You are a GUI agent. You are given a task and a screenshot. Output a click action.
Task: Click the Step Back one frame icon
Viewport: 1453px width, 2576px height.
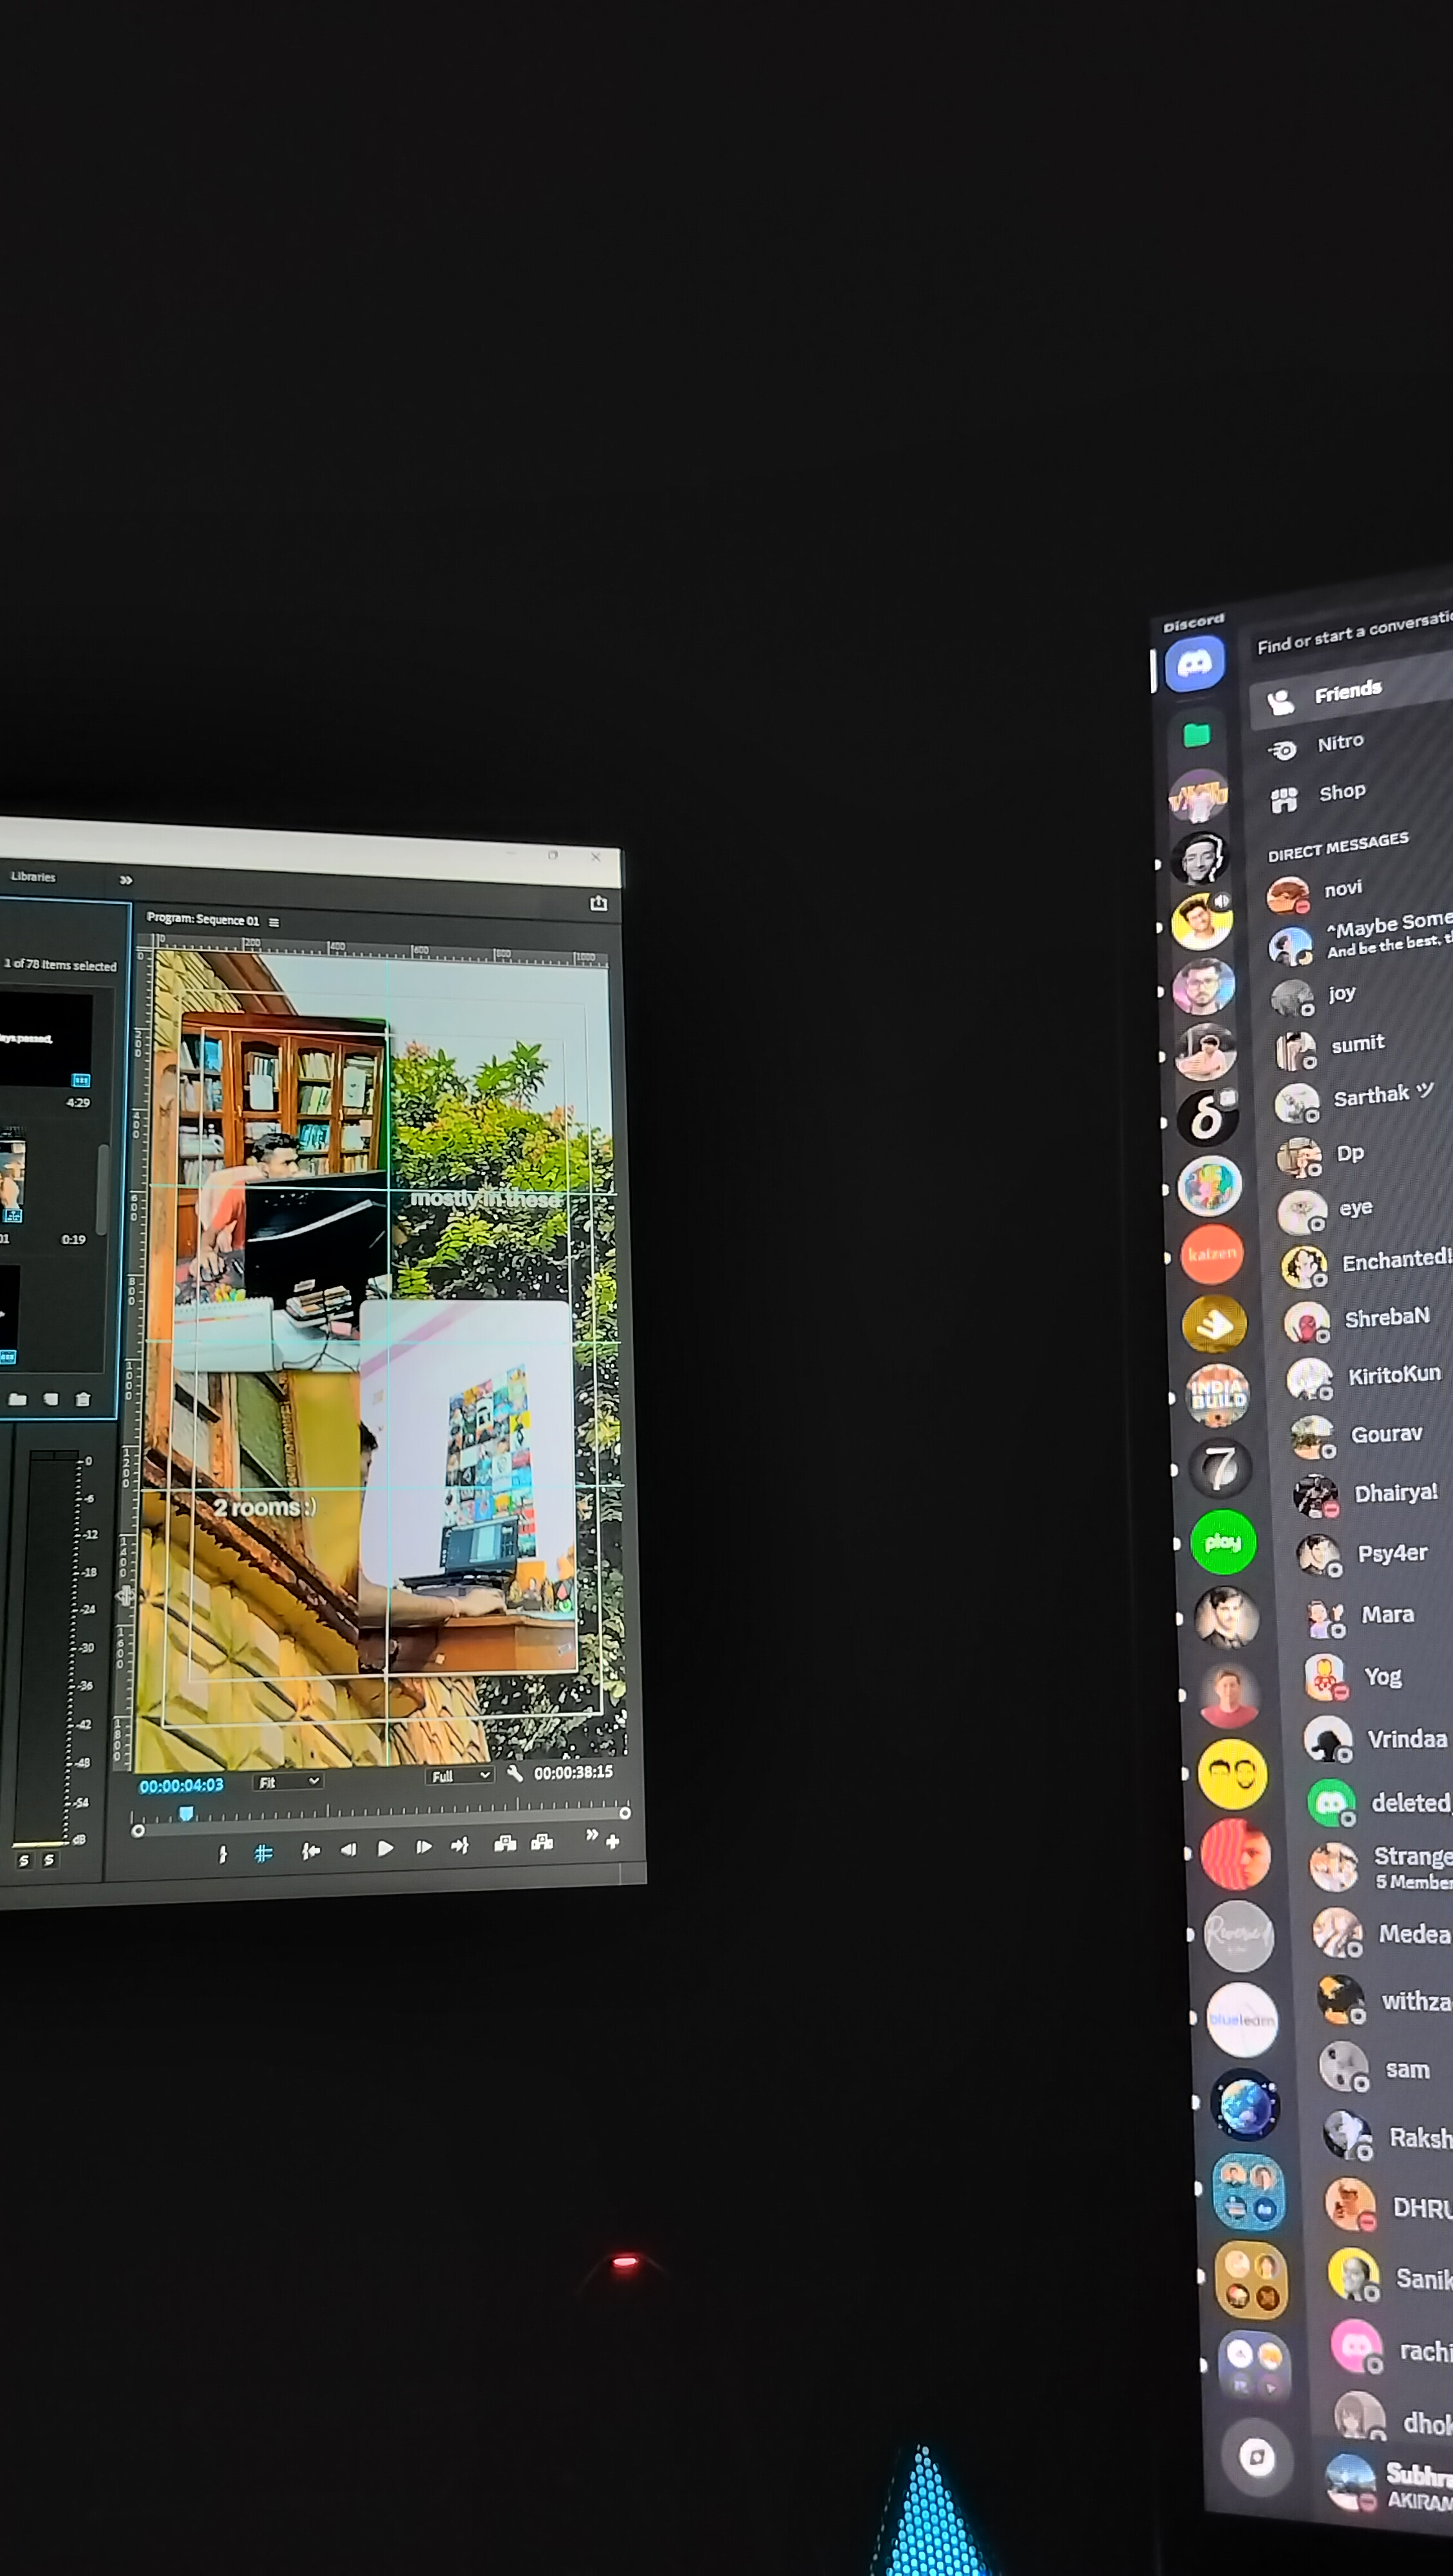coord(348,1850)
